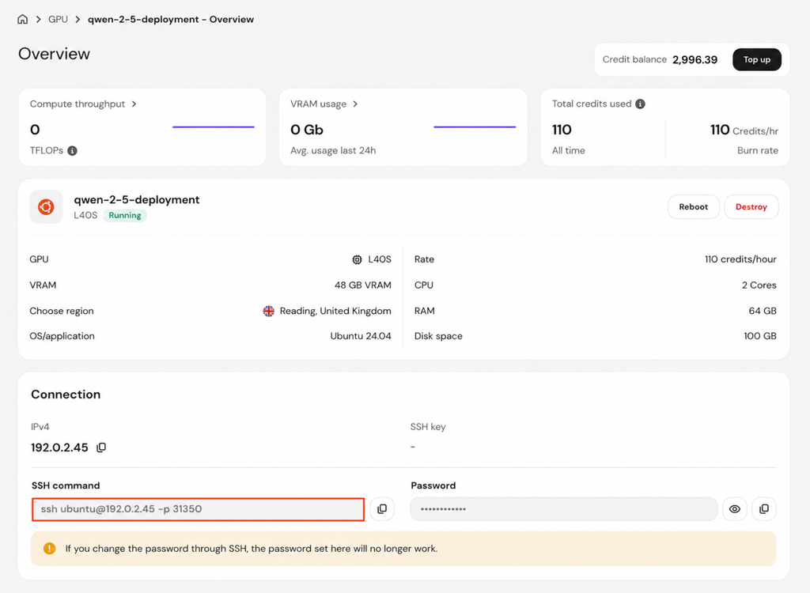Go to GPU breadcrumb link

[x=58, y=19]
